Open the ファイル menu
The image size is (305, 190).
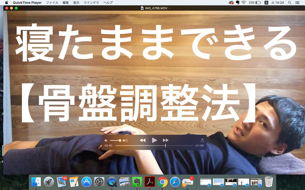pyautogui.click(x=52, y=3)
